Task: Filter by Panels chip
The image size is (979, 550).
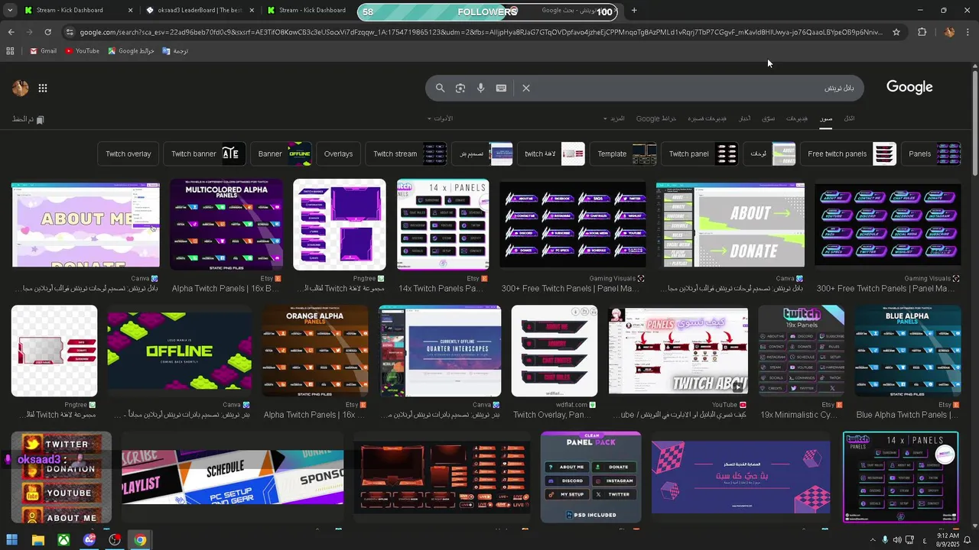Action: [931, 154]
